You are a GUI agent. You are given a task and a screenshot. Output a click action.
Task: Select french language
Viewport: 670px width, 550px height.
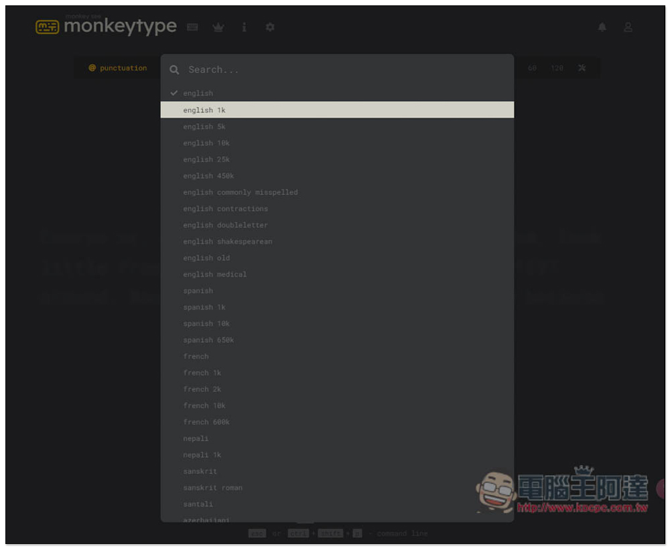[337, 356]
